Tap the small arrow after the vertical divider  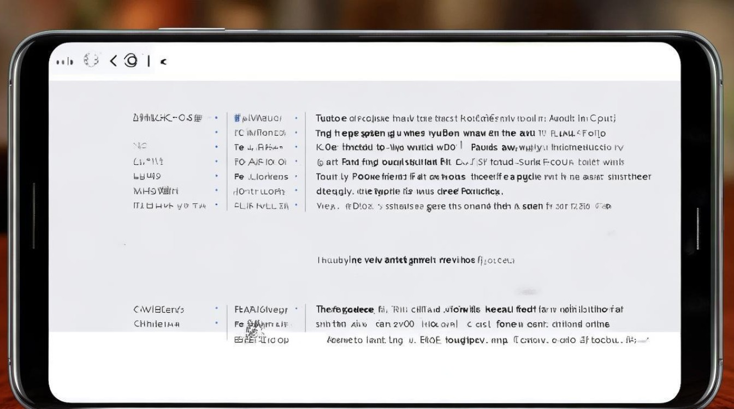point(163,62)
